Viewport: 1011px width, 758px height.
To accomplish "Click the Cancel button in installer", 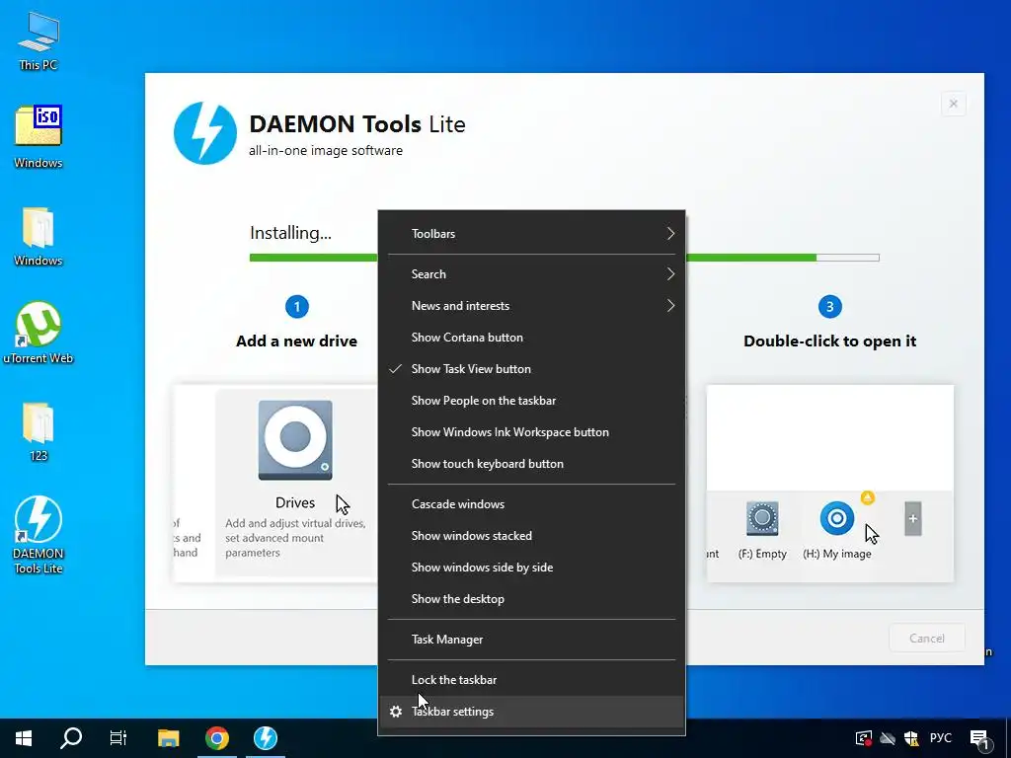I will (926, 639).
